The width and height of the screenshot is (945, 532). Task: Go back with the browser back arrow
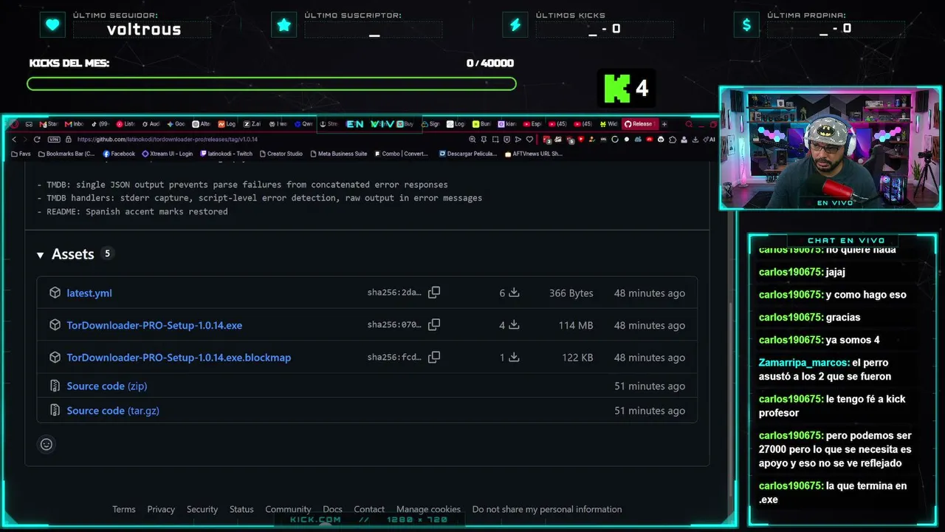pos(14,139)
